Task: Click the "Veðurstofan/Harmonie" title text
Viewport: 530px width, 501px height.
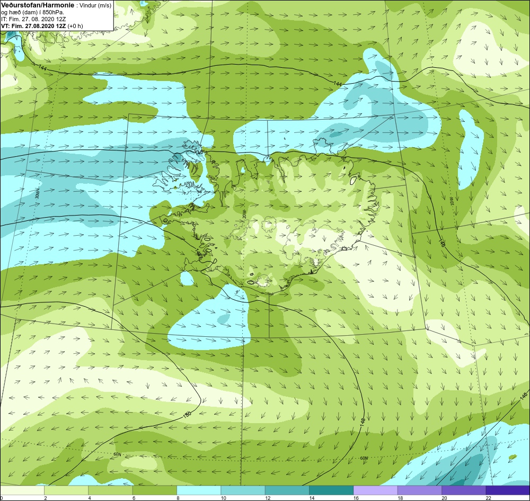Action: [38, 5]
